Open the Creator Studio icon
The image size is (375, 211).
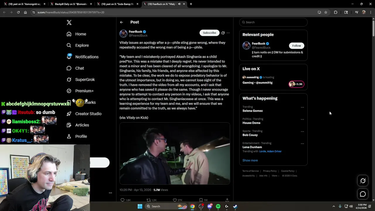click(69, 114)
